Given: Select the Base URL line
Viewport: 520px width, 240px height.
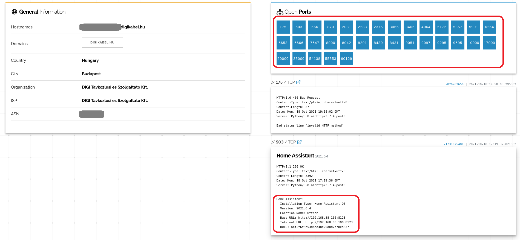Looking at the screenshot, I should (313, 218).
